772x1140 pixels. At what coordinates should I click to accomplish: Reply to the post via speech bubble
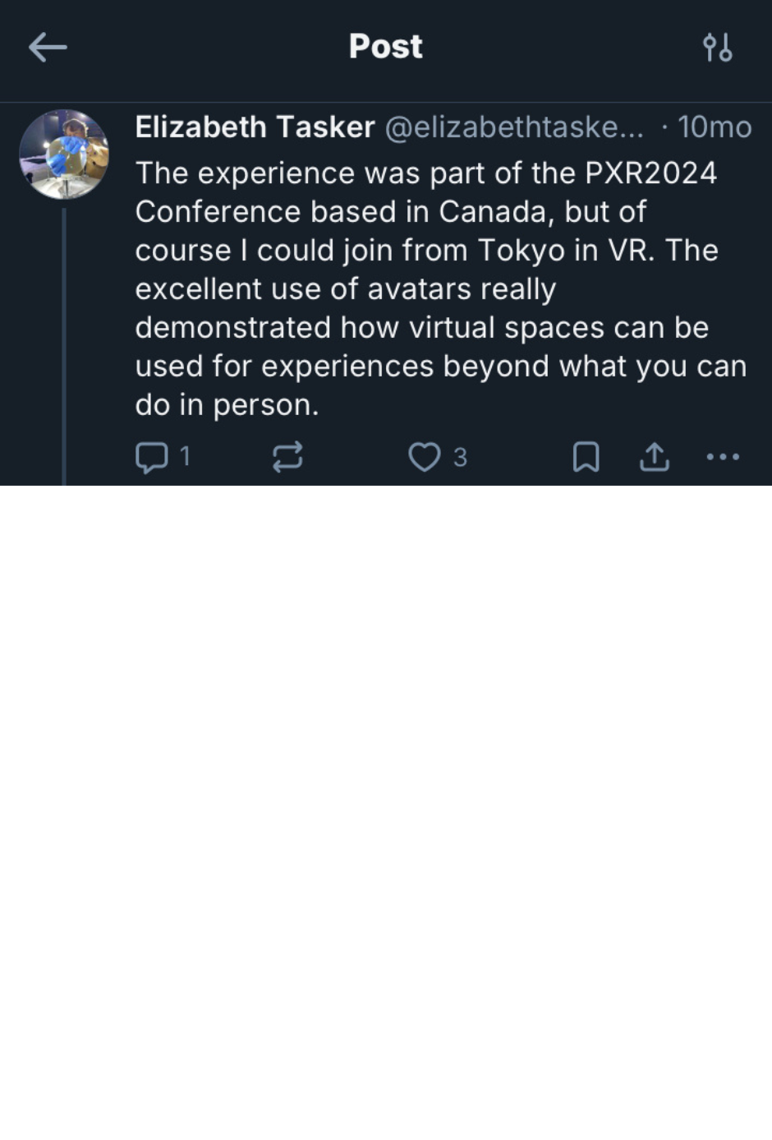pos(151,457)
